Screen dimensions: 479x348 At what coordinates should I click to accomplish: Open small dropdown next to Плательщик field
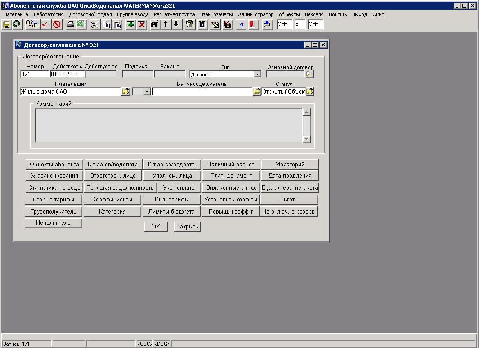[147, 92]
